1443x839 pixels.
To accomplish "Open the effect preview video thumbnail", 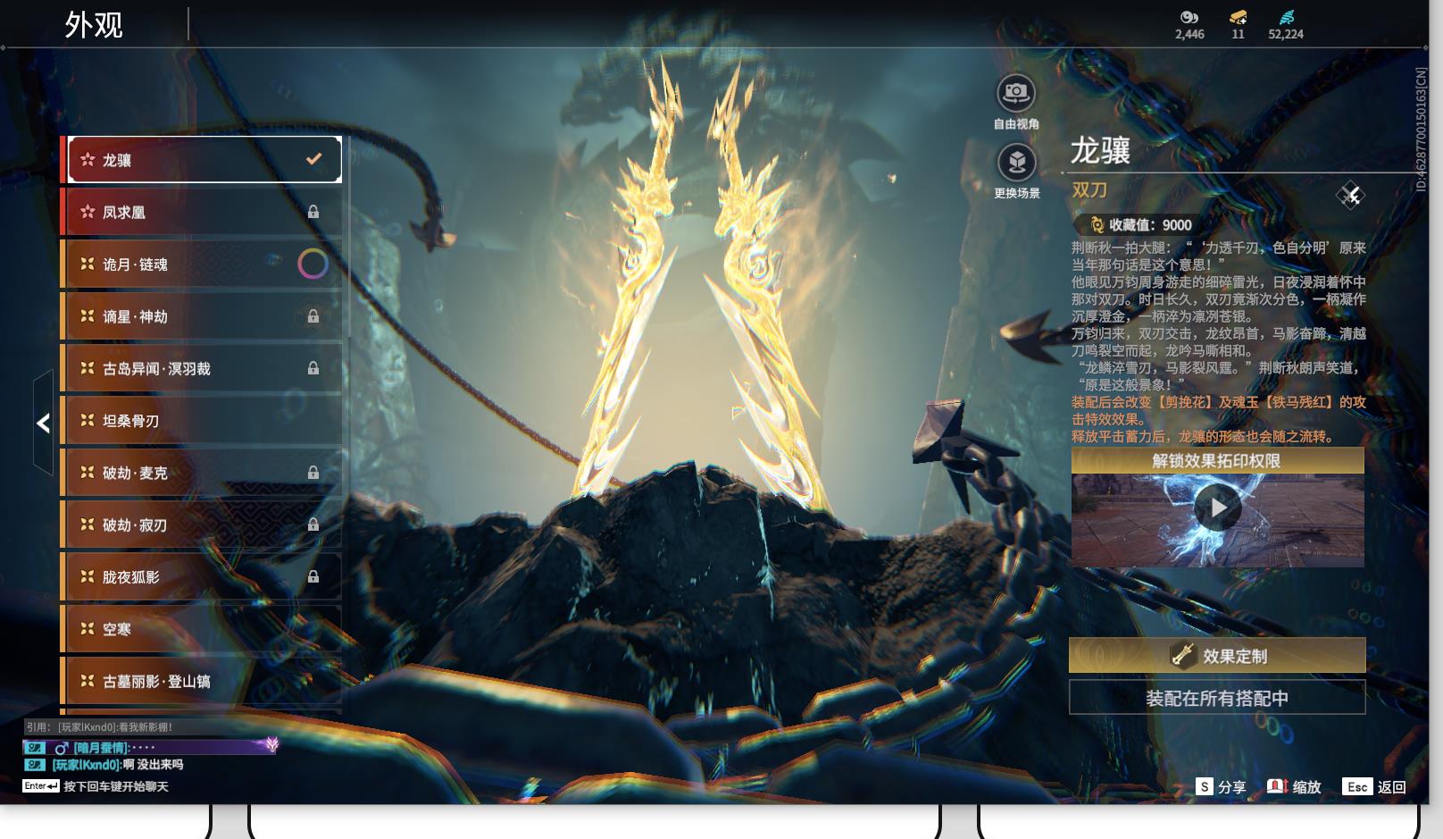I will (1218, 520).
